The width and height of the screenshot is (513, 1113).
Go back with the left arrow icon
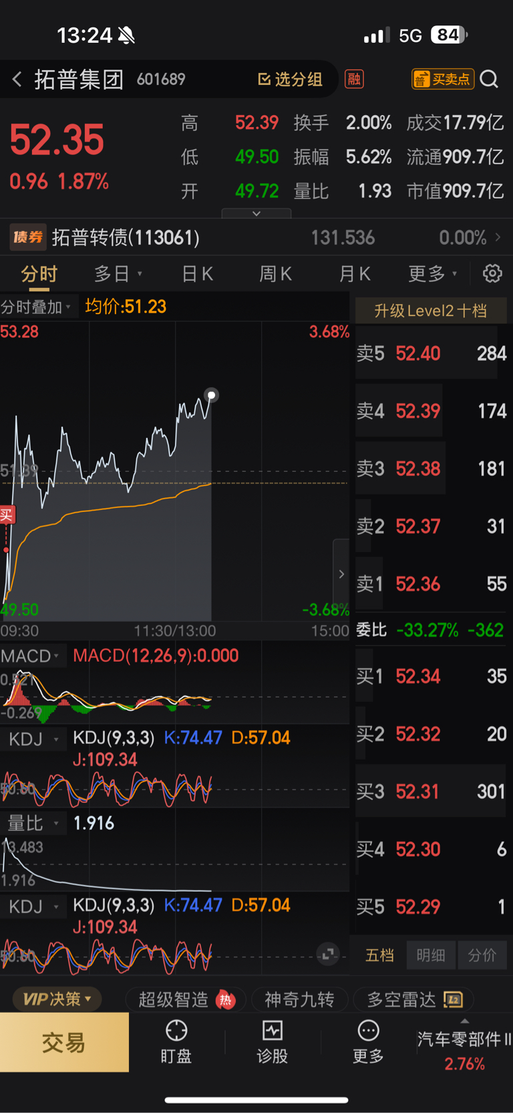[17, 80]
